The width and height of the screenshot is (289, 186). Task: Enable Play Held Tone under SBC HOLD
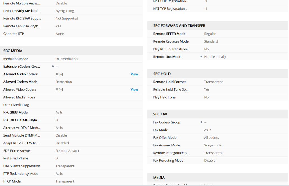[x=206, y=97]
